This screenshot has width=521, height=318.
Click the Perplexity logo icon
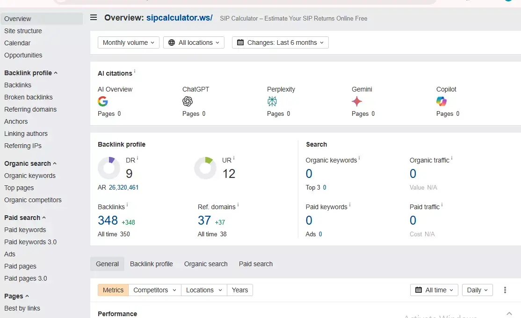pyautogui.click(x=272, y=101)
